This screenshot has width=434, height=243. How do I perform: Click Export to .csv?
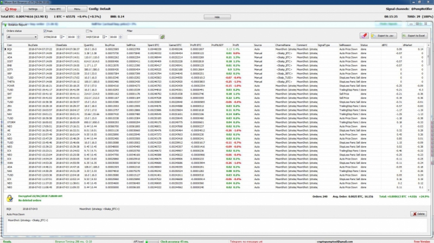click(x=384, y=36)
